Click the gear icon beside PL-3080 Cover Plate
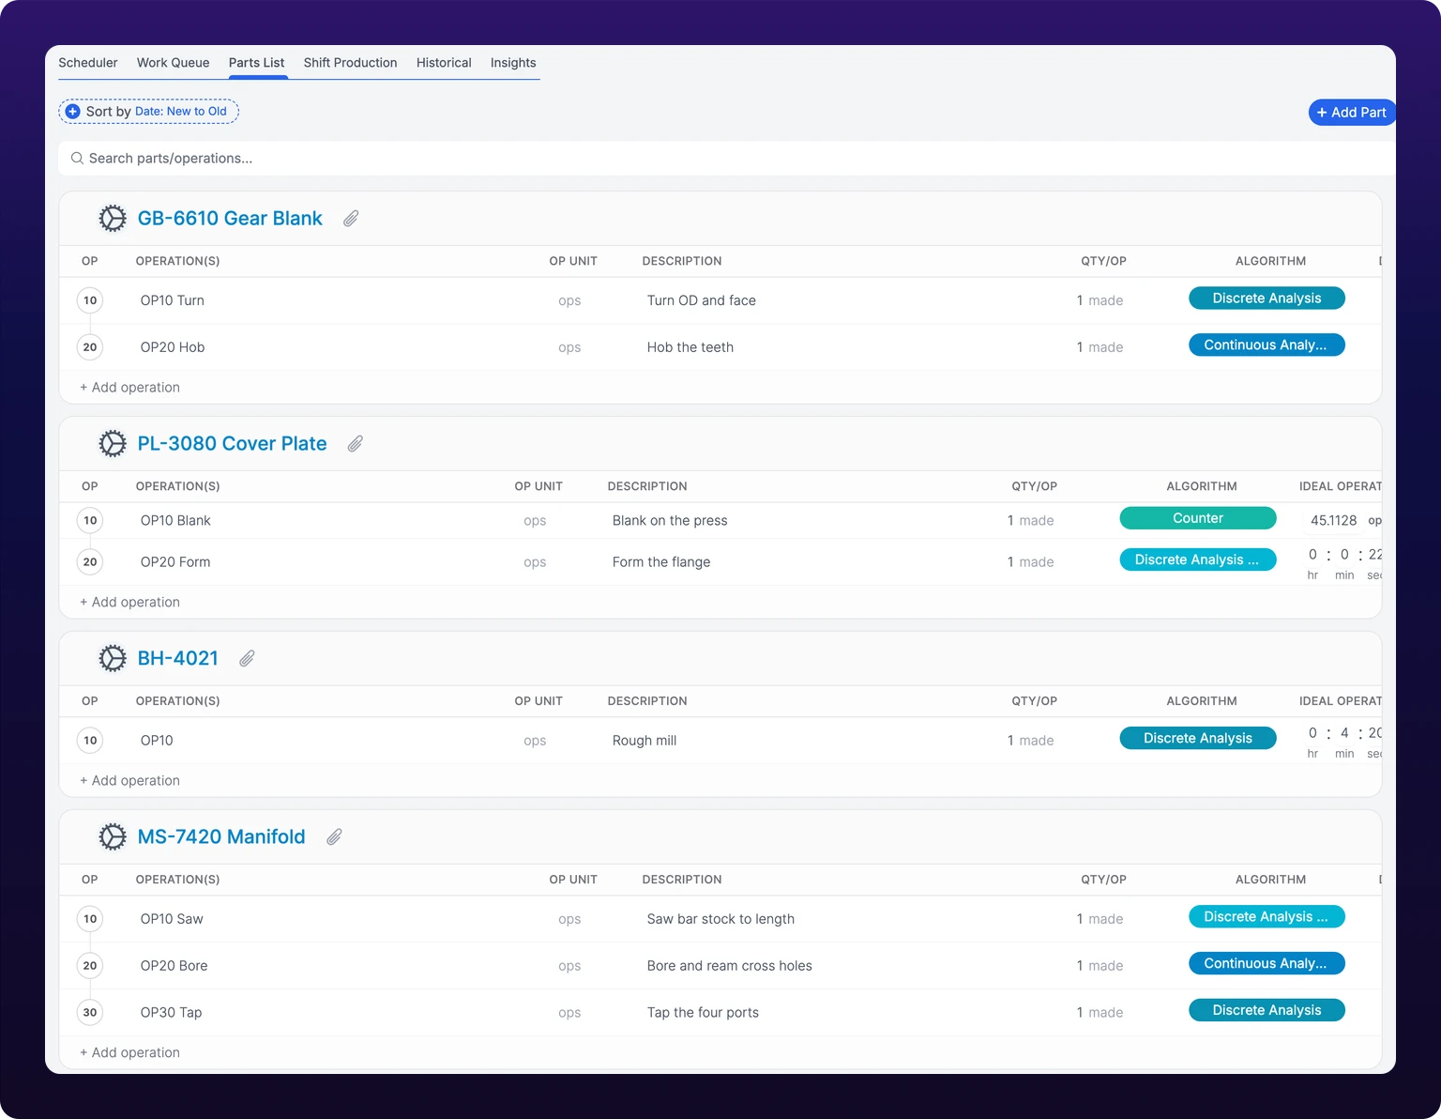Screen dimensions: 1441x1119 click(x=113, y=444)
